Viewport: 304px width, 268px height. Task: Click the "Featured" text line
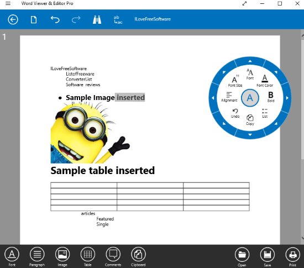(105, 219)
